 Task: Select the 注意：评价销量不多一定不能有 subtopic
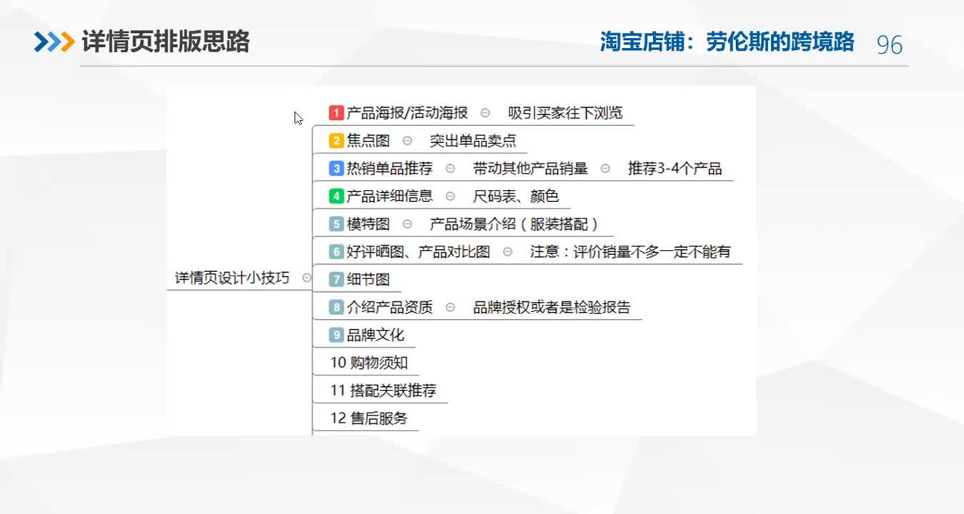(x=630, y=252)
